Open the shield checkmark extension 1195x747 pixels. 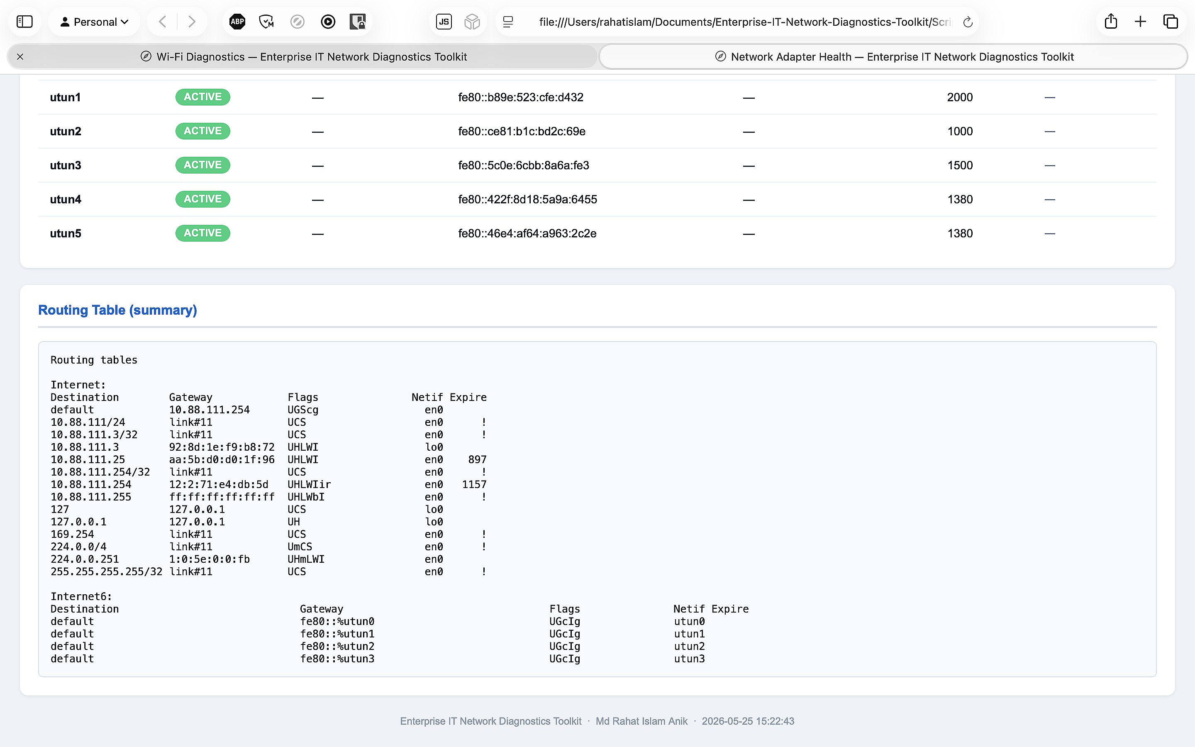click(x=267, y=22)
